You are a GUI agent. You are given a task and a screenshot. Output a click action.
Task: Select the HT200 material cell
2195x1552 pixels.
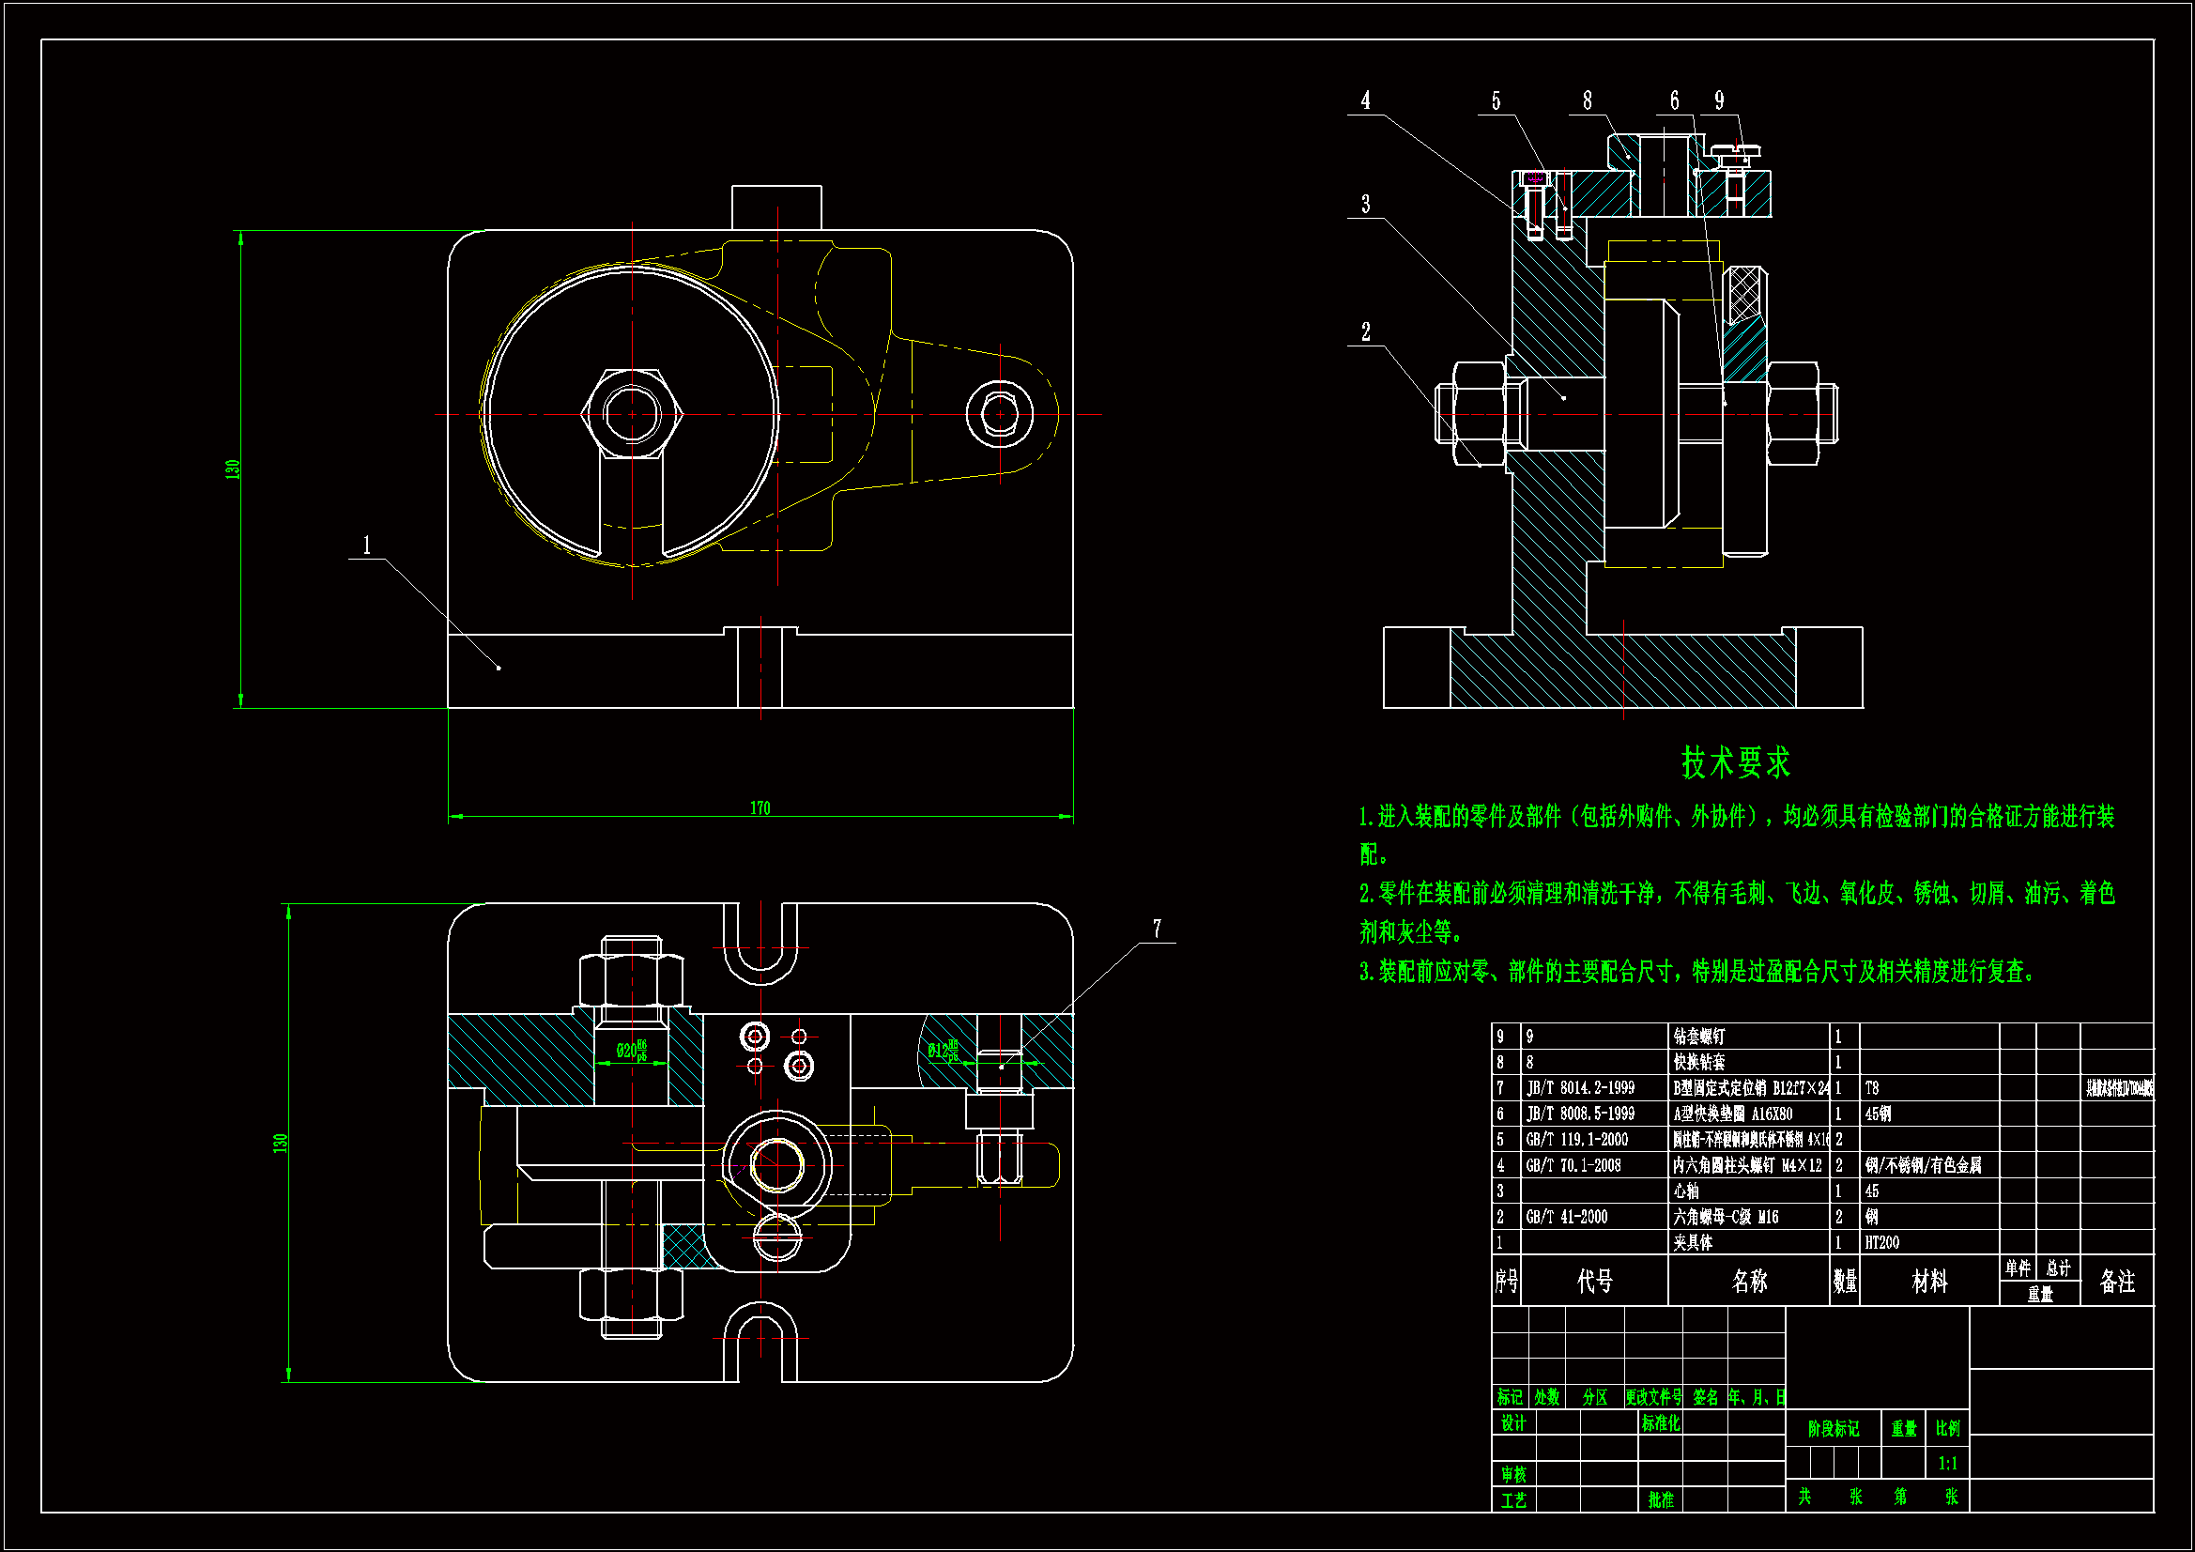(1881, 1242)
